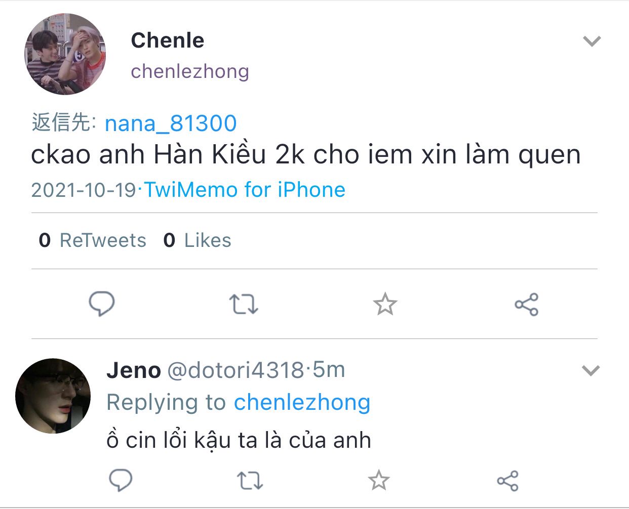Favorite Chenle's tweet with the star

(x=385, y=304)
